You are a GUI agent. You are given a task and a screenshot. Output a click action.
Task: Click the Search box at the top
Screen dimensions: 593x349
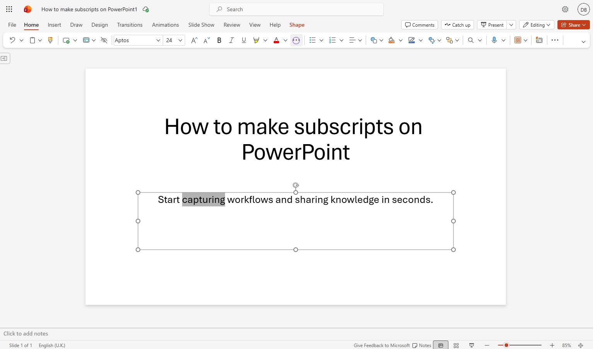(296, 9)
